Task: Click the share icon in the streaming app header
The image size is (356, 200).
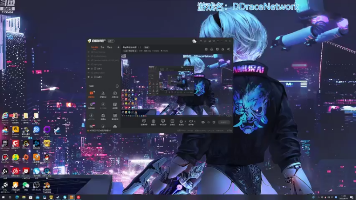Action: tap(228, 49)
